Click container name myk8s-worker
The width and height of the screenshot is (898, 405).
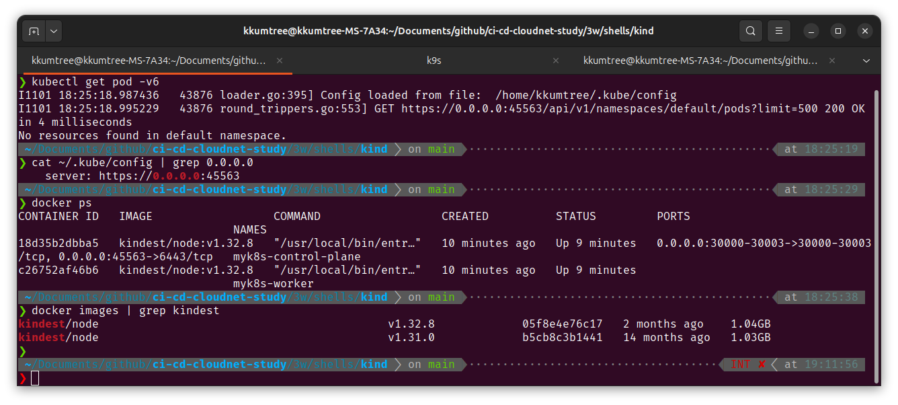[x=274, y=284]
